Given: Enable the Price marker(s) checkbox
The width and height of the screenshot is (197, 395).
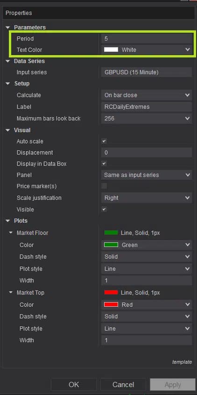Looking at the screenshot, I should coord(104,186).
